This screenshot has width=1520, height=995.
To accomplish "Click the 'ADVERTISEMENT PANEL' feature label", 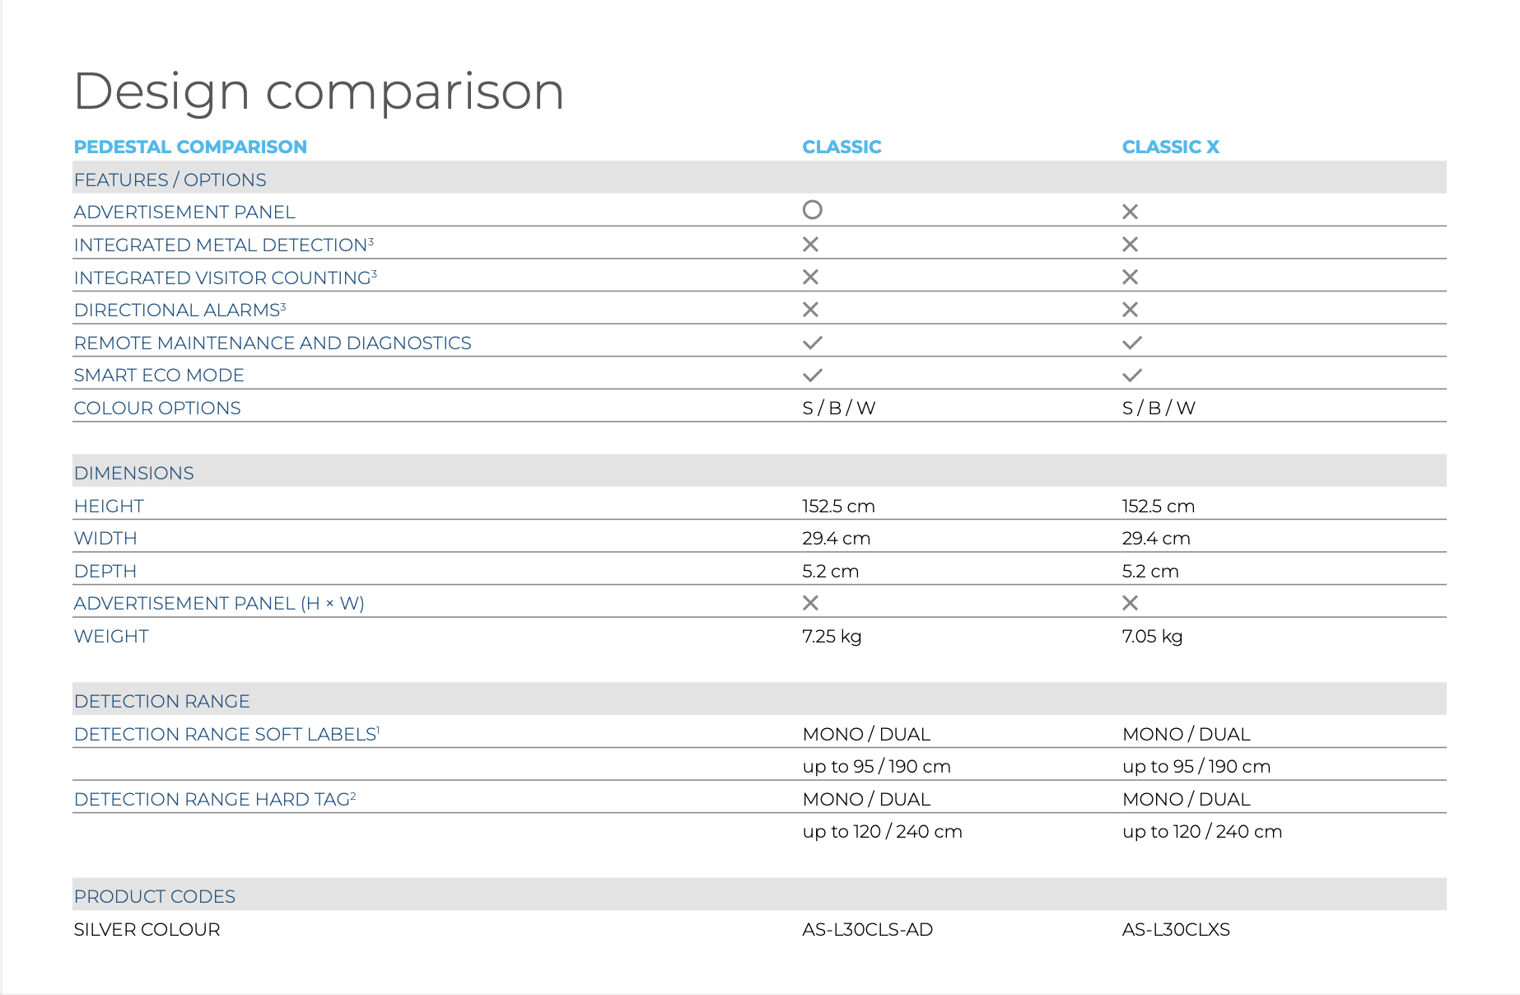I will point(184,213).
